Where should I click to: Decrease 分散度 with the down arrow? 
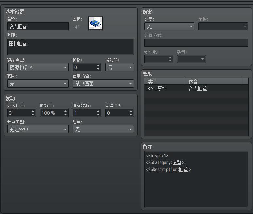170,61
